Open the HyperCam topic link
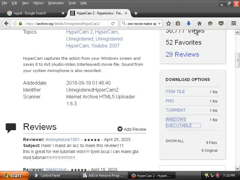The image size is (240, 180). coord(106,32)
